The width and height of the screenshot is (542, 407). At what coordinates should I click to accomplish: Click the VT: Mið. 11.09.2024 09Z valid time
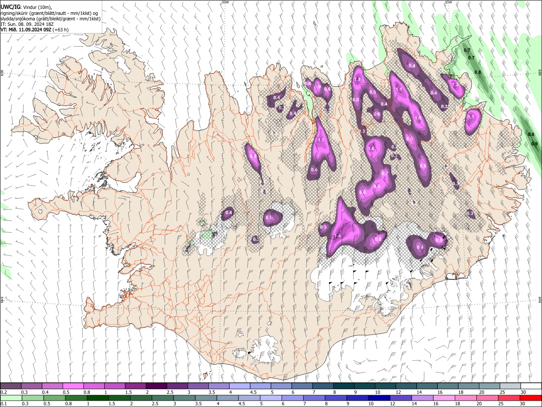(34, 30)
